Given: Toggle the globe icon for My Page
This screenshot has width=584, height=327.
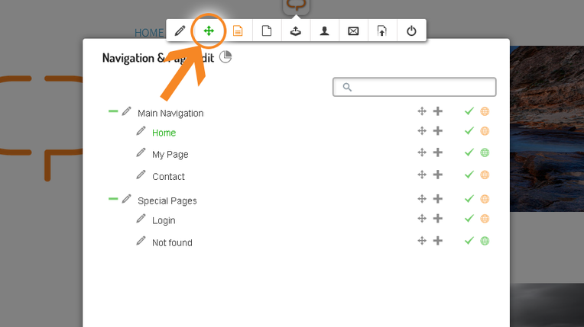Looking at the screenshot, I should pyautogui.click(x=485, y=152).
